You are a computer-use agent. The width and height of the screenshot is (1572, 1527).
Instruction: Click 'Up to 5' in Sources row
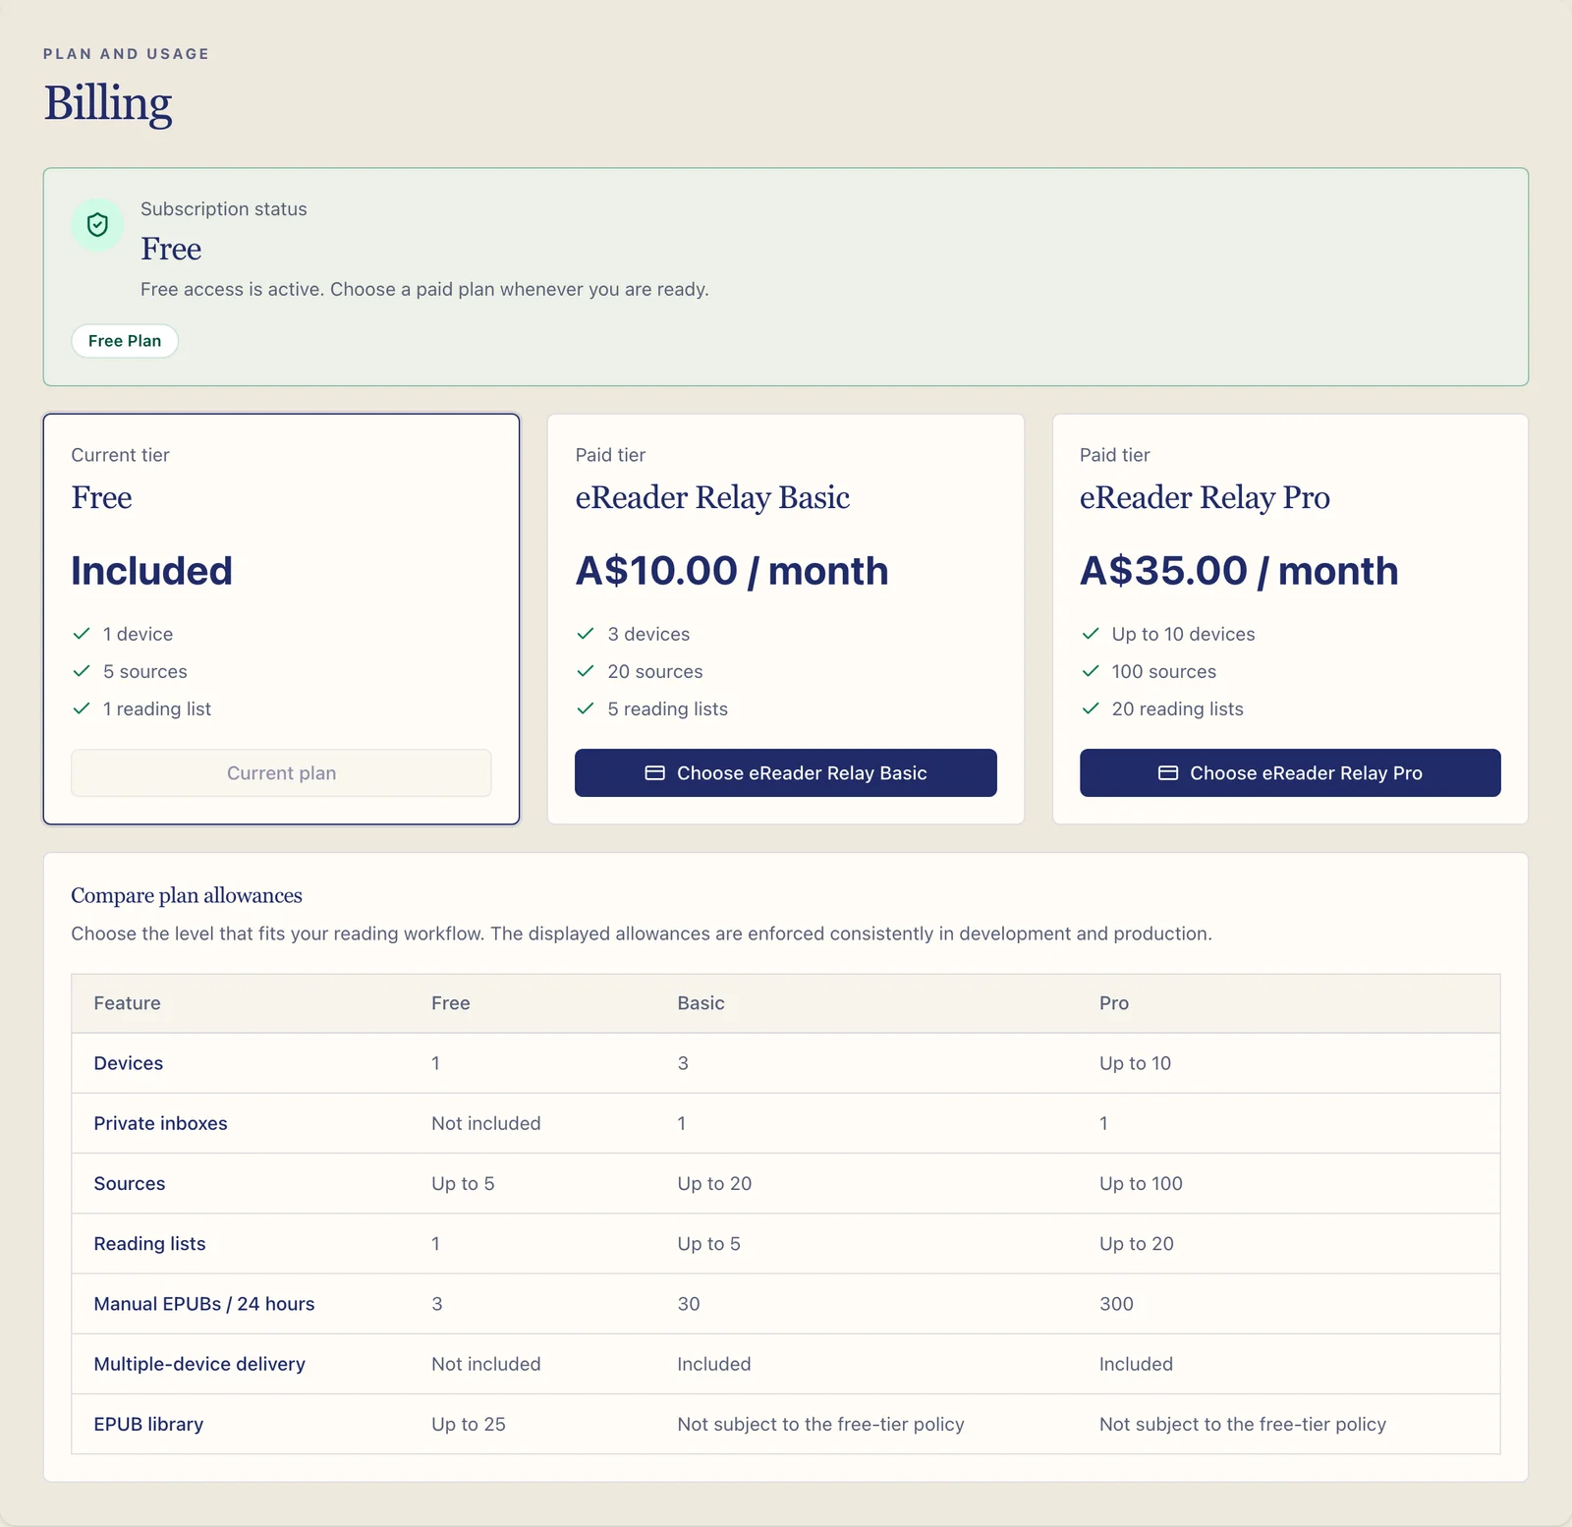pyautogui.click(x=463, y=1184)
